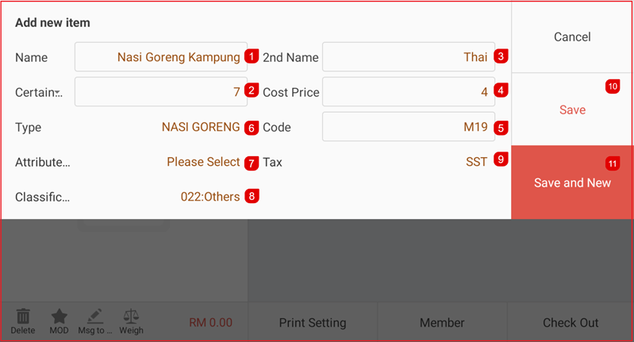Tap the Check Out button
The image size is (634, 342).
(x=571, y=323)
